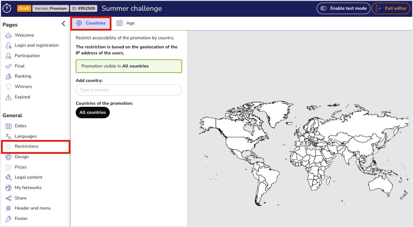The width and height of the screenshot is (413, 227).
Task: Toggle Enable test mode switch
Action: click(x=343, y=8)
